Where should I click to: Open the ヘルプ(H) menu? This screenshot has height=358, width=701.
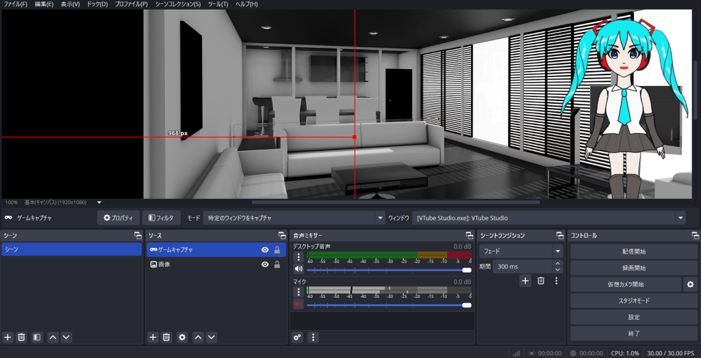(x=246, y=4)
